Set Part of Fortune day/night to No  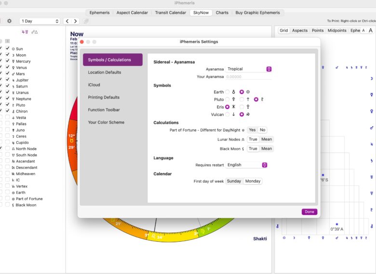tap(263, 130)
